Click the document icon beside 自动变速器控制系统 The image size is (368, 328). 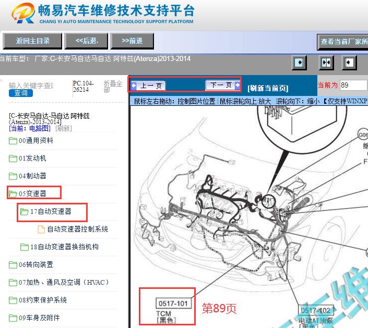click(41, 229)
